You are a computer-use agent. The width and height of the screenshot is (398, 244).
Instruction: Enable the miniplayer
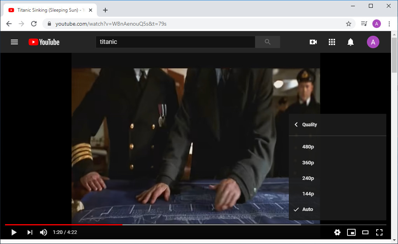pos(351,232)
